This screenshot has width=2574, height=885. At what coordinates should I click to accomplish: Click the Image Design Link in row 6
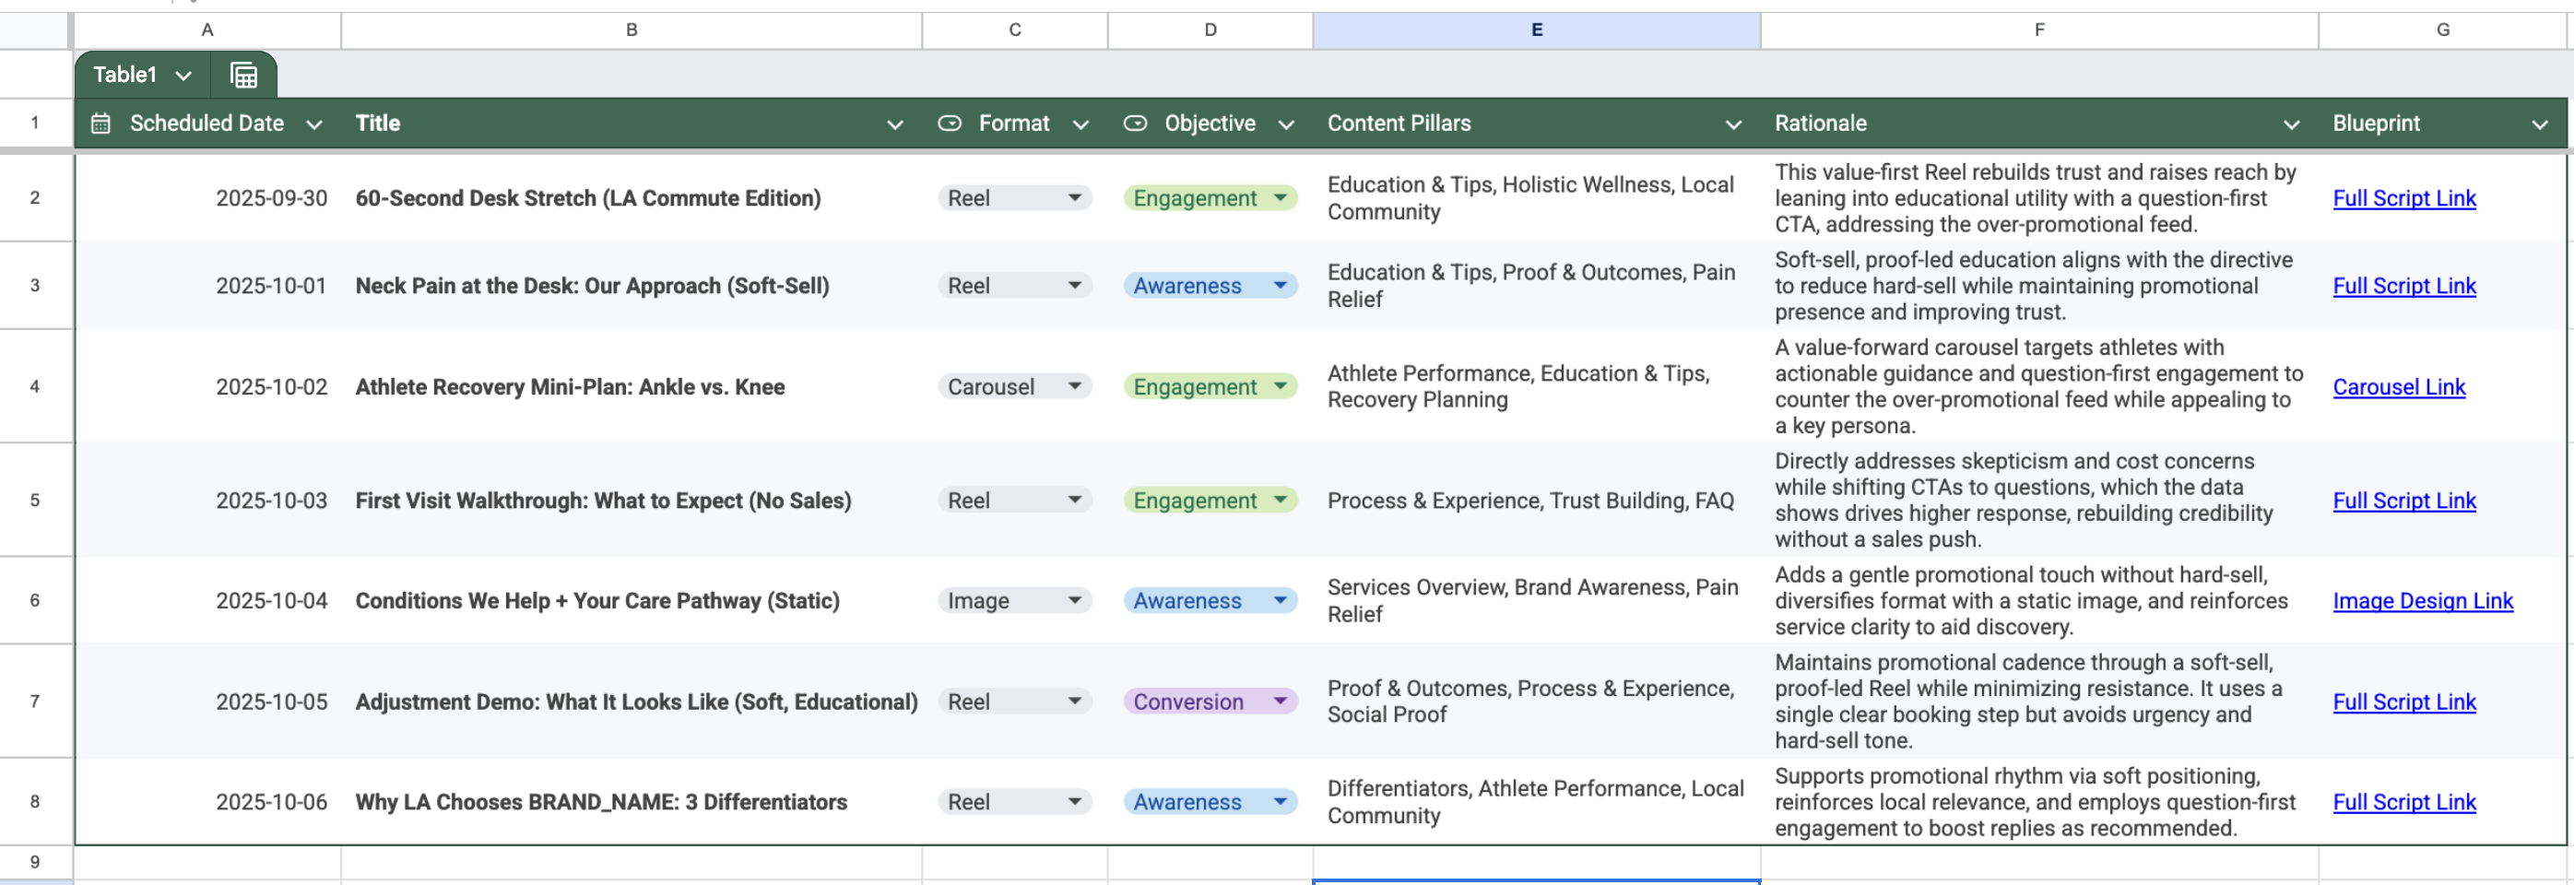[x=2422, y=600]
